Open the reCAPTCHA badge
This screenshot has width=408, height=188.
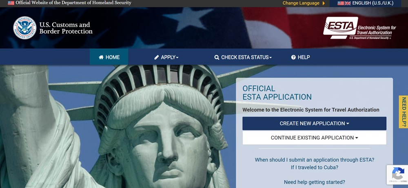(397, 175)
